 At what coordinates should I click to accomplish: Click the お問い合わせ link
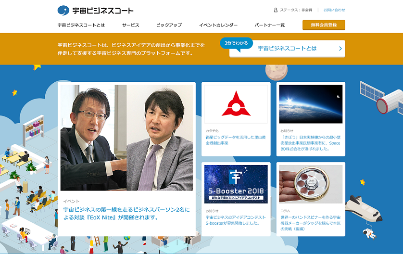click(x=334, y=10)
